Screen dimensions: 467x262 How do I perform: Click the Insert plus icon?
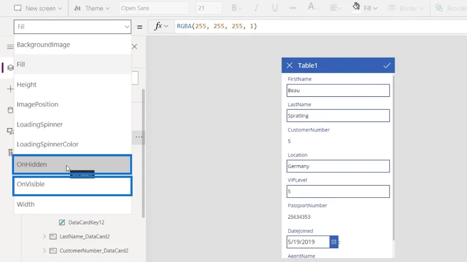(10, 89)
